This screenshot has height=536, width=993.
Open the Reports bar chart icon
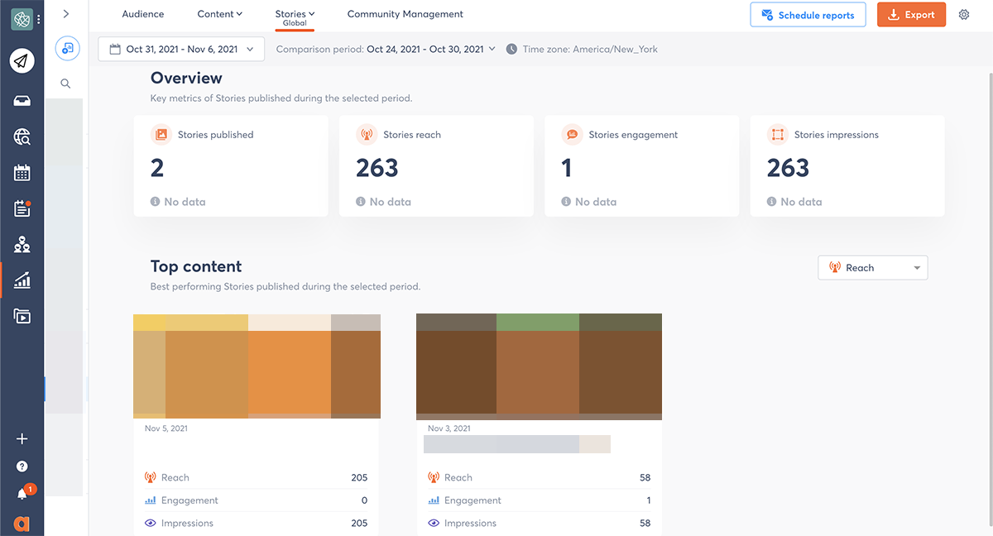click(22, 280)
